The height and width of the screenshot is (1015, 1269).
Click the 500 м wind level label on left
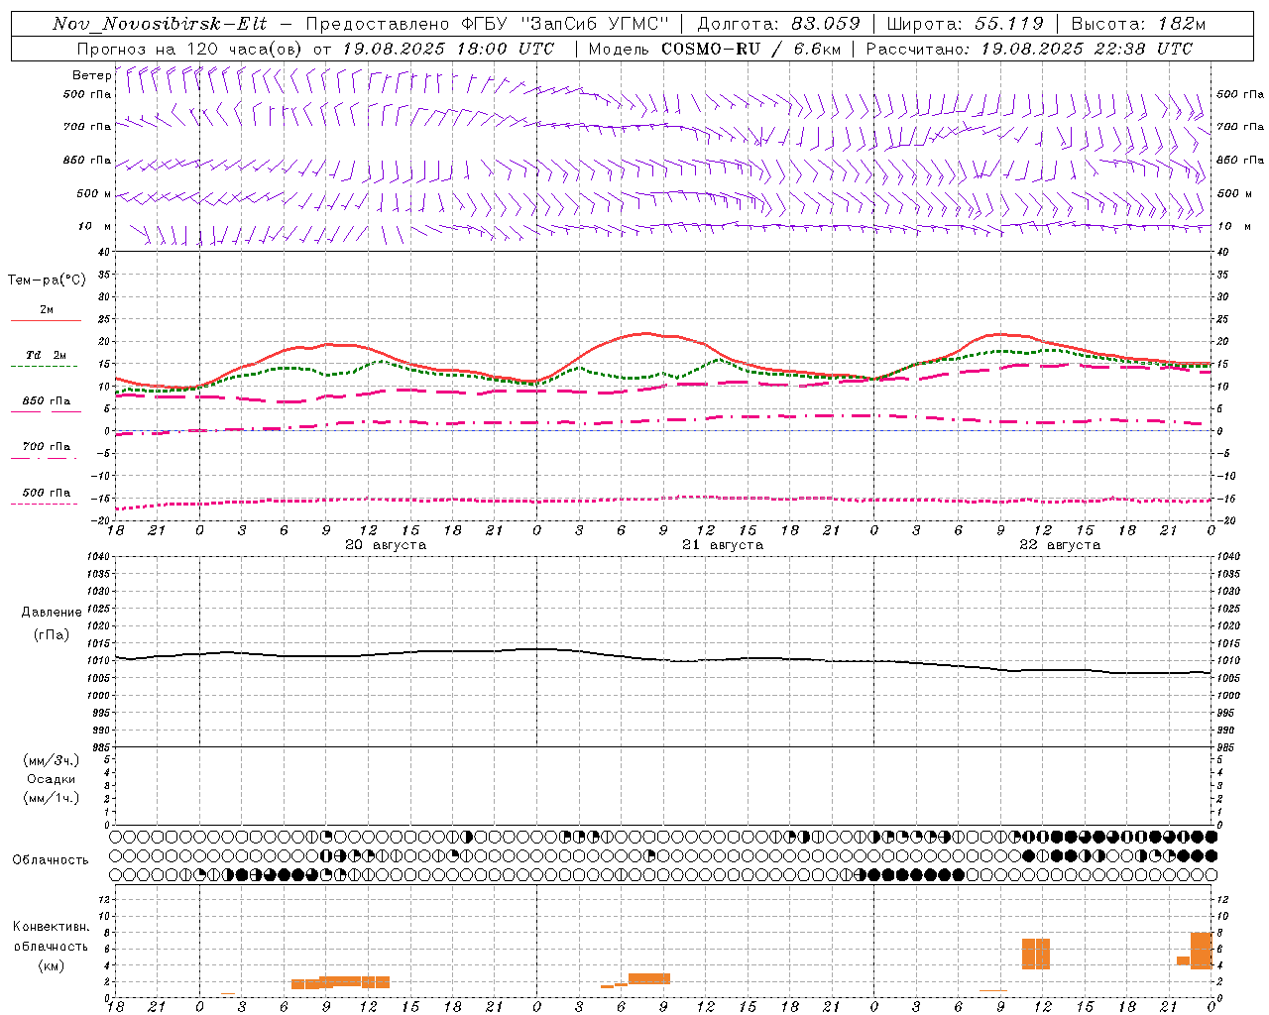click(x=94, y=193)
